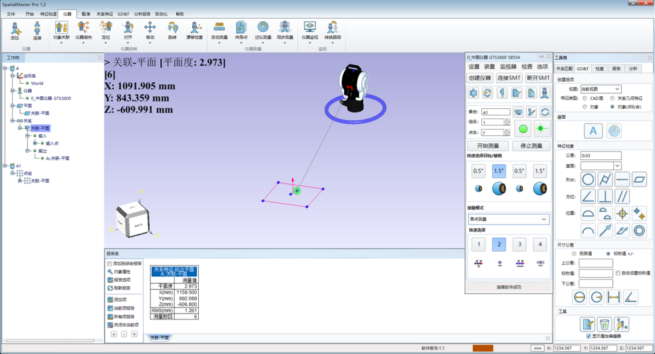The image size is (655, 354).
Task: Open the 视图 当前视图 dropdown
Action: coord(600,88)
